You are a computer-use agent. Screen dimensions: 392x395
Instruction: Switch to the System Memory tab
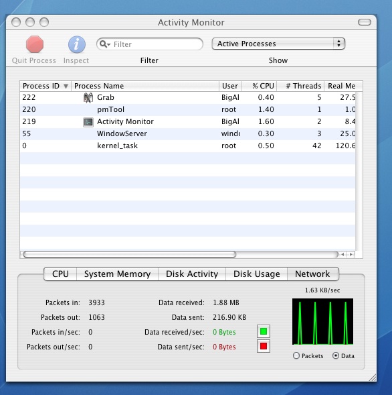[117, 274]
